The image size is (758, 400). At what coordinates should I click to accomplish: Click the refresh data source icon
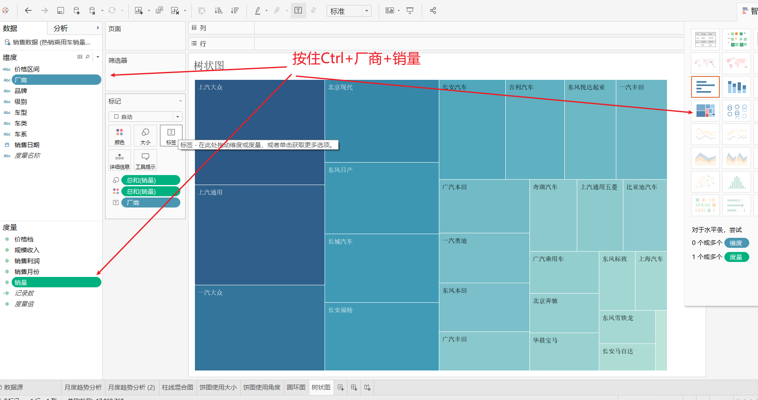[112, 10]
